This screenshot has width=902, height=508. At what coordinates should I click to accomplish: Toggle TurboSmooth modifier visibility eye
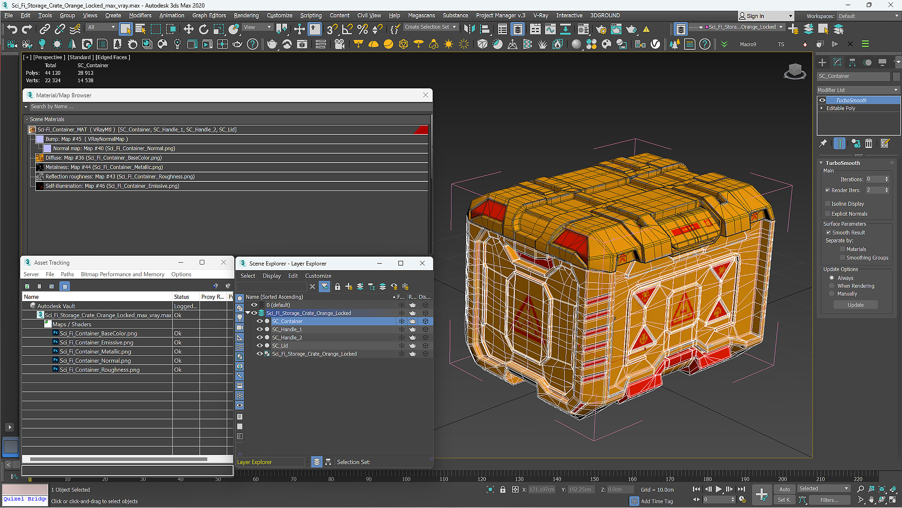pos(822,100)
